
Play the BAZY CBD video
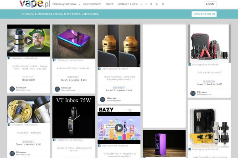pyautogui.click(x=119, y=128)
